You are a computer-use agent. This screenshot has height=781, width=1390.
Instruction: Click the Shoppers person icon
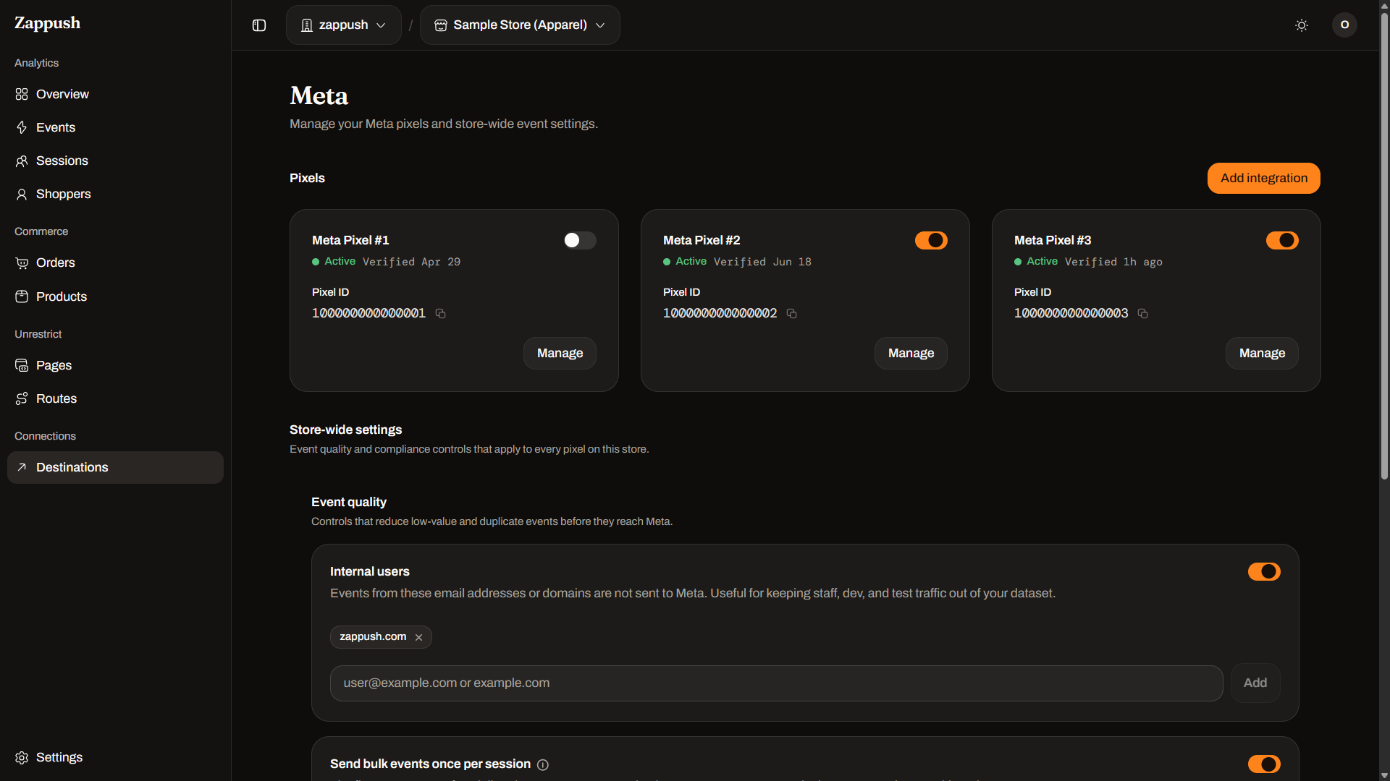[x=22, y=195]
